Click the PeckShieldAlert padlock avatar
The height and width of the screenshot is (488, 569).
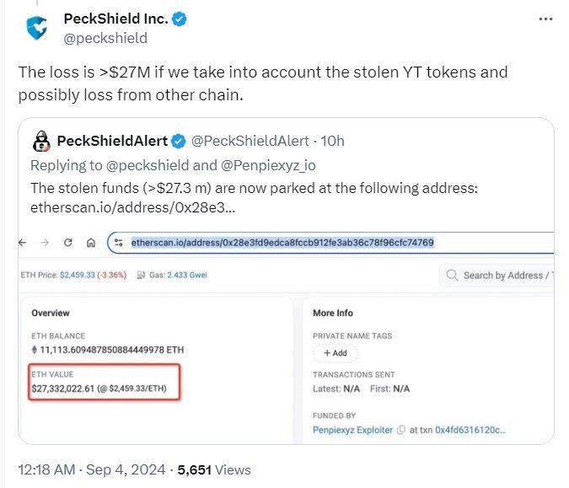coord(40,140)
